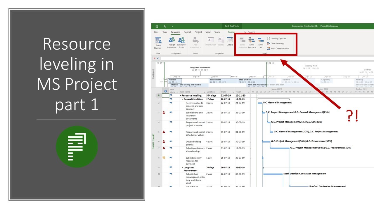
Task: Click the blue confirm checkmark in entry bar
Action: 158,58
